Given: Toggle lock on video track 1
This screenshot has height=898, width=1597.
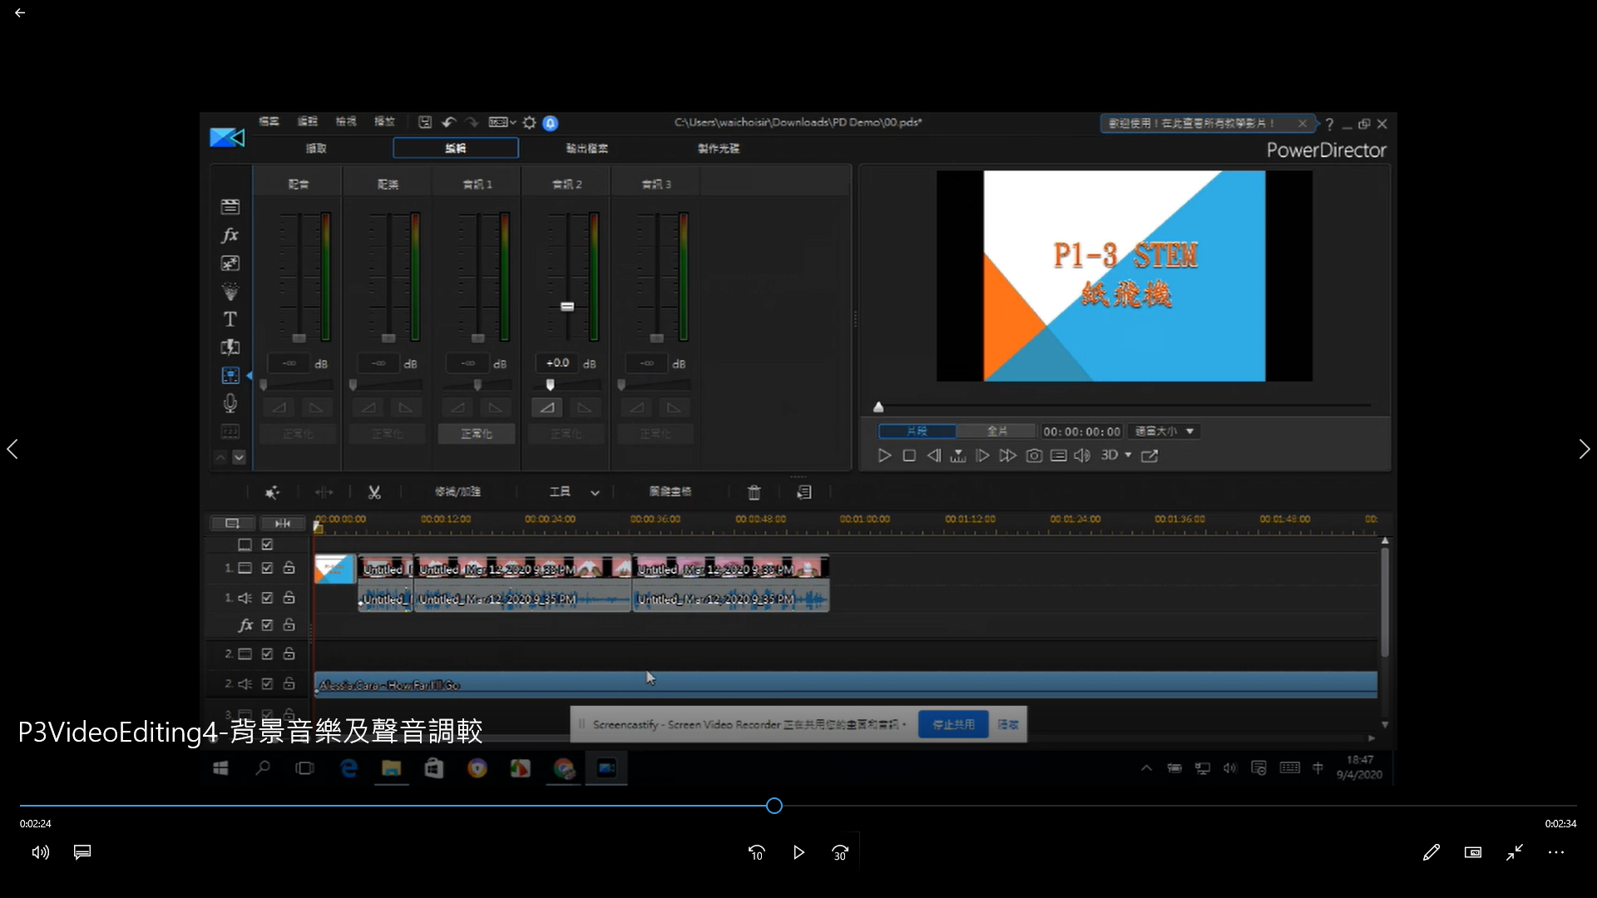Looking at the screenshot, I should pos(289,568).
